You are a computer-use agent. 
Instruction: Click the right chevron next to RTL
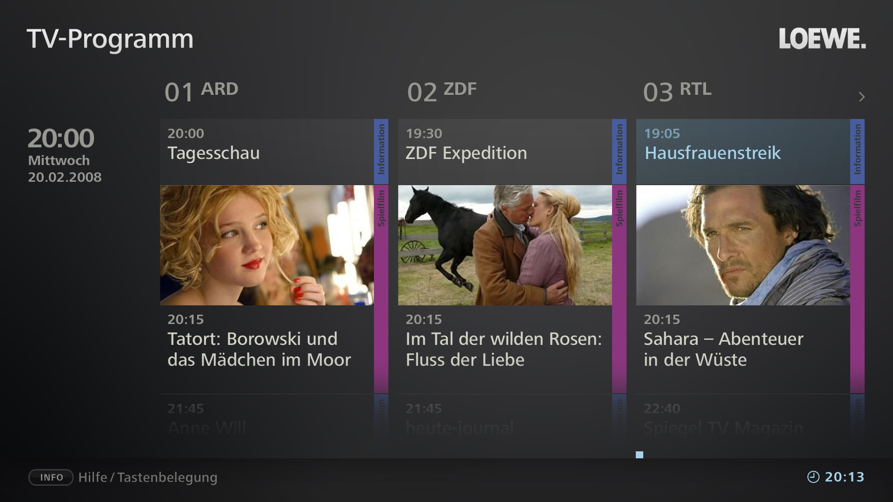click(861, 97)
